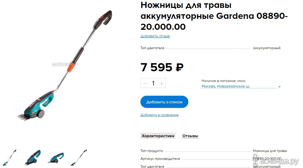Click the асиенда.ру watermark logo
303x168 pixels.
point(276,160)
